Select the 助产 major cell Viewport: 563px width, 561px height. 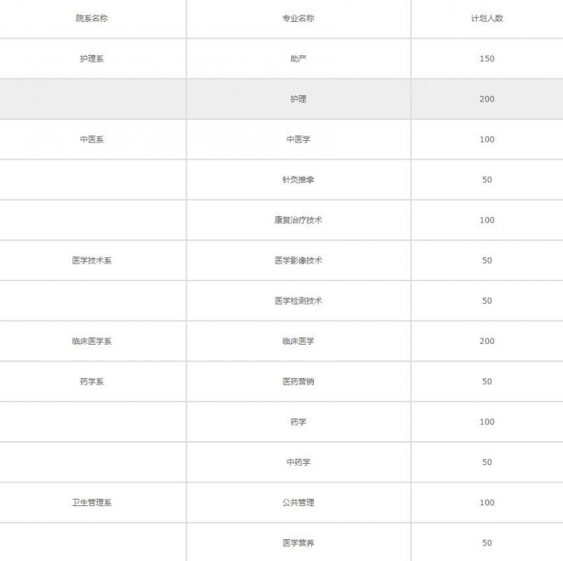[298, 58]
